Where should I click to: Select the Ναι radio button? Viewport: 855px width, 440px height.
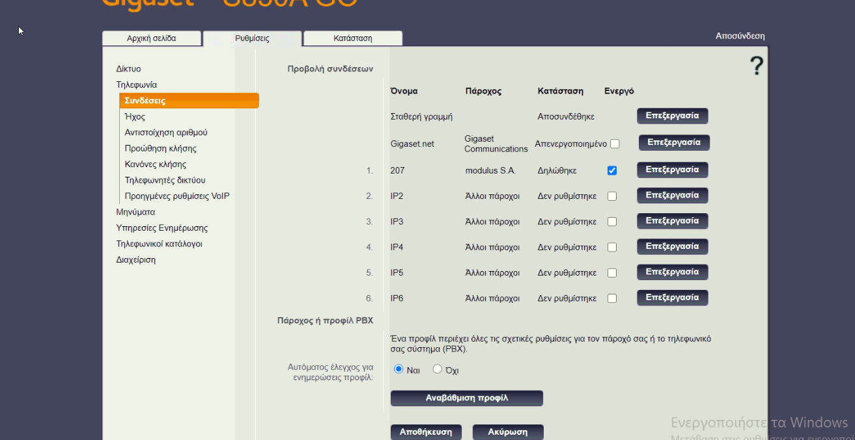[x=399, y=369]
